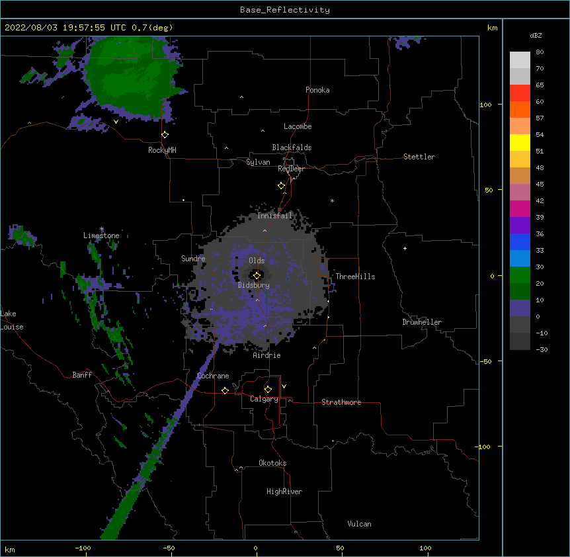Select the red 65 dBZ legend swatch
The width and height of the screenshot is (570, 557).
click(x=520, y=93)
